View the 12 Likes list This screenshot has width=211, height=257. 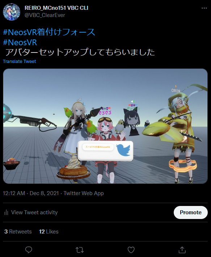tap(48, 232)
